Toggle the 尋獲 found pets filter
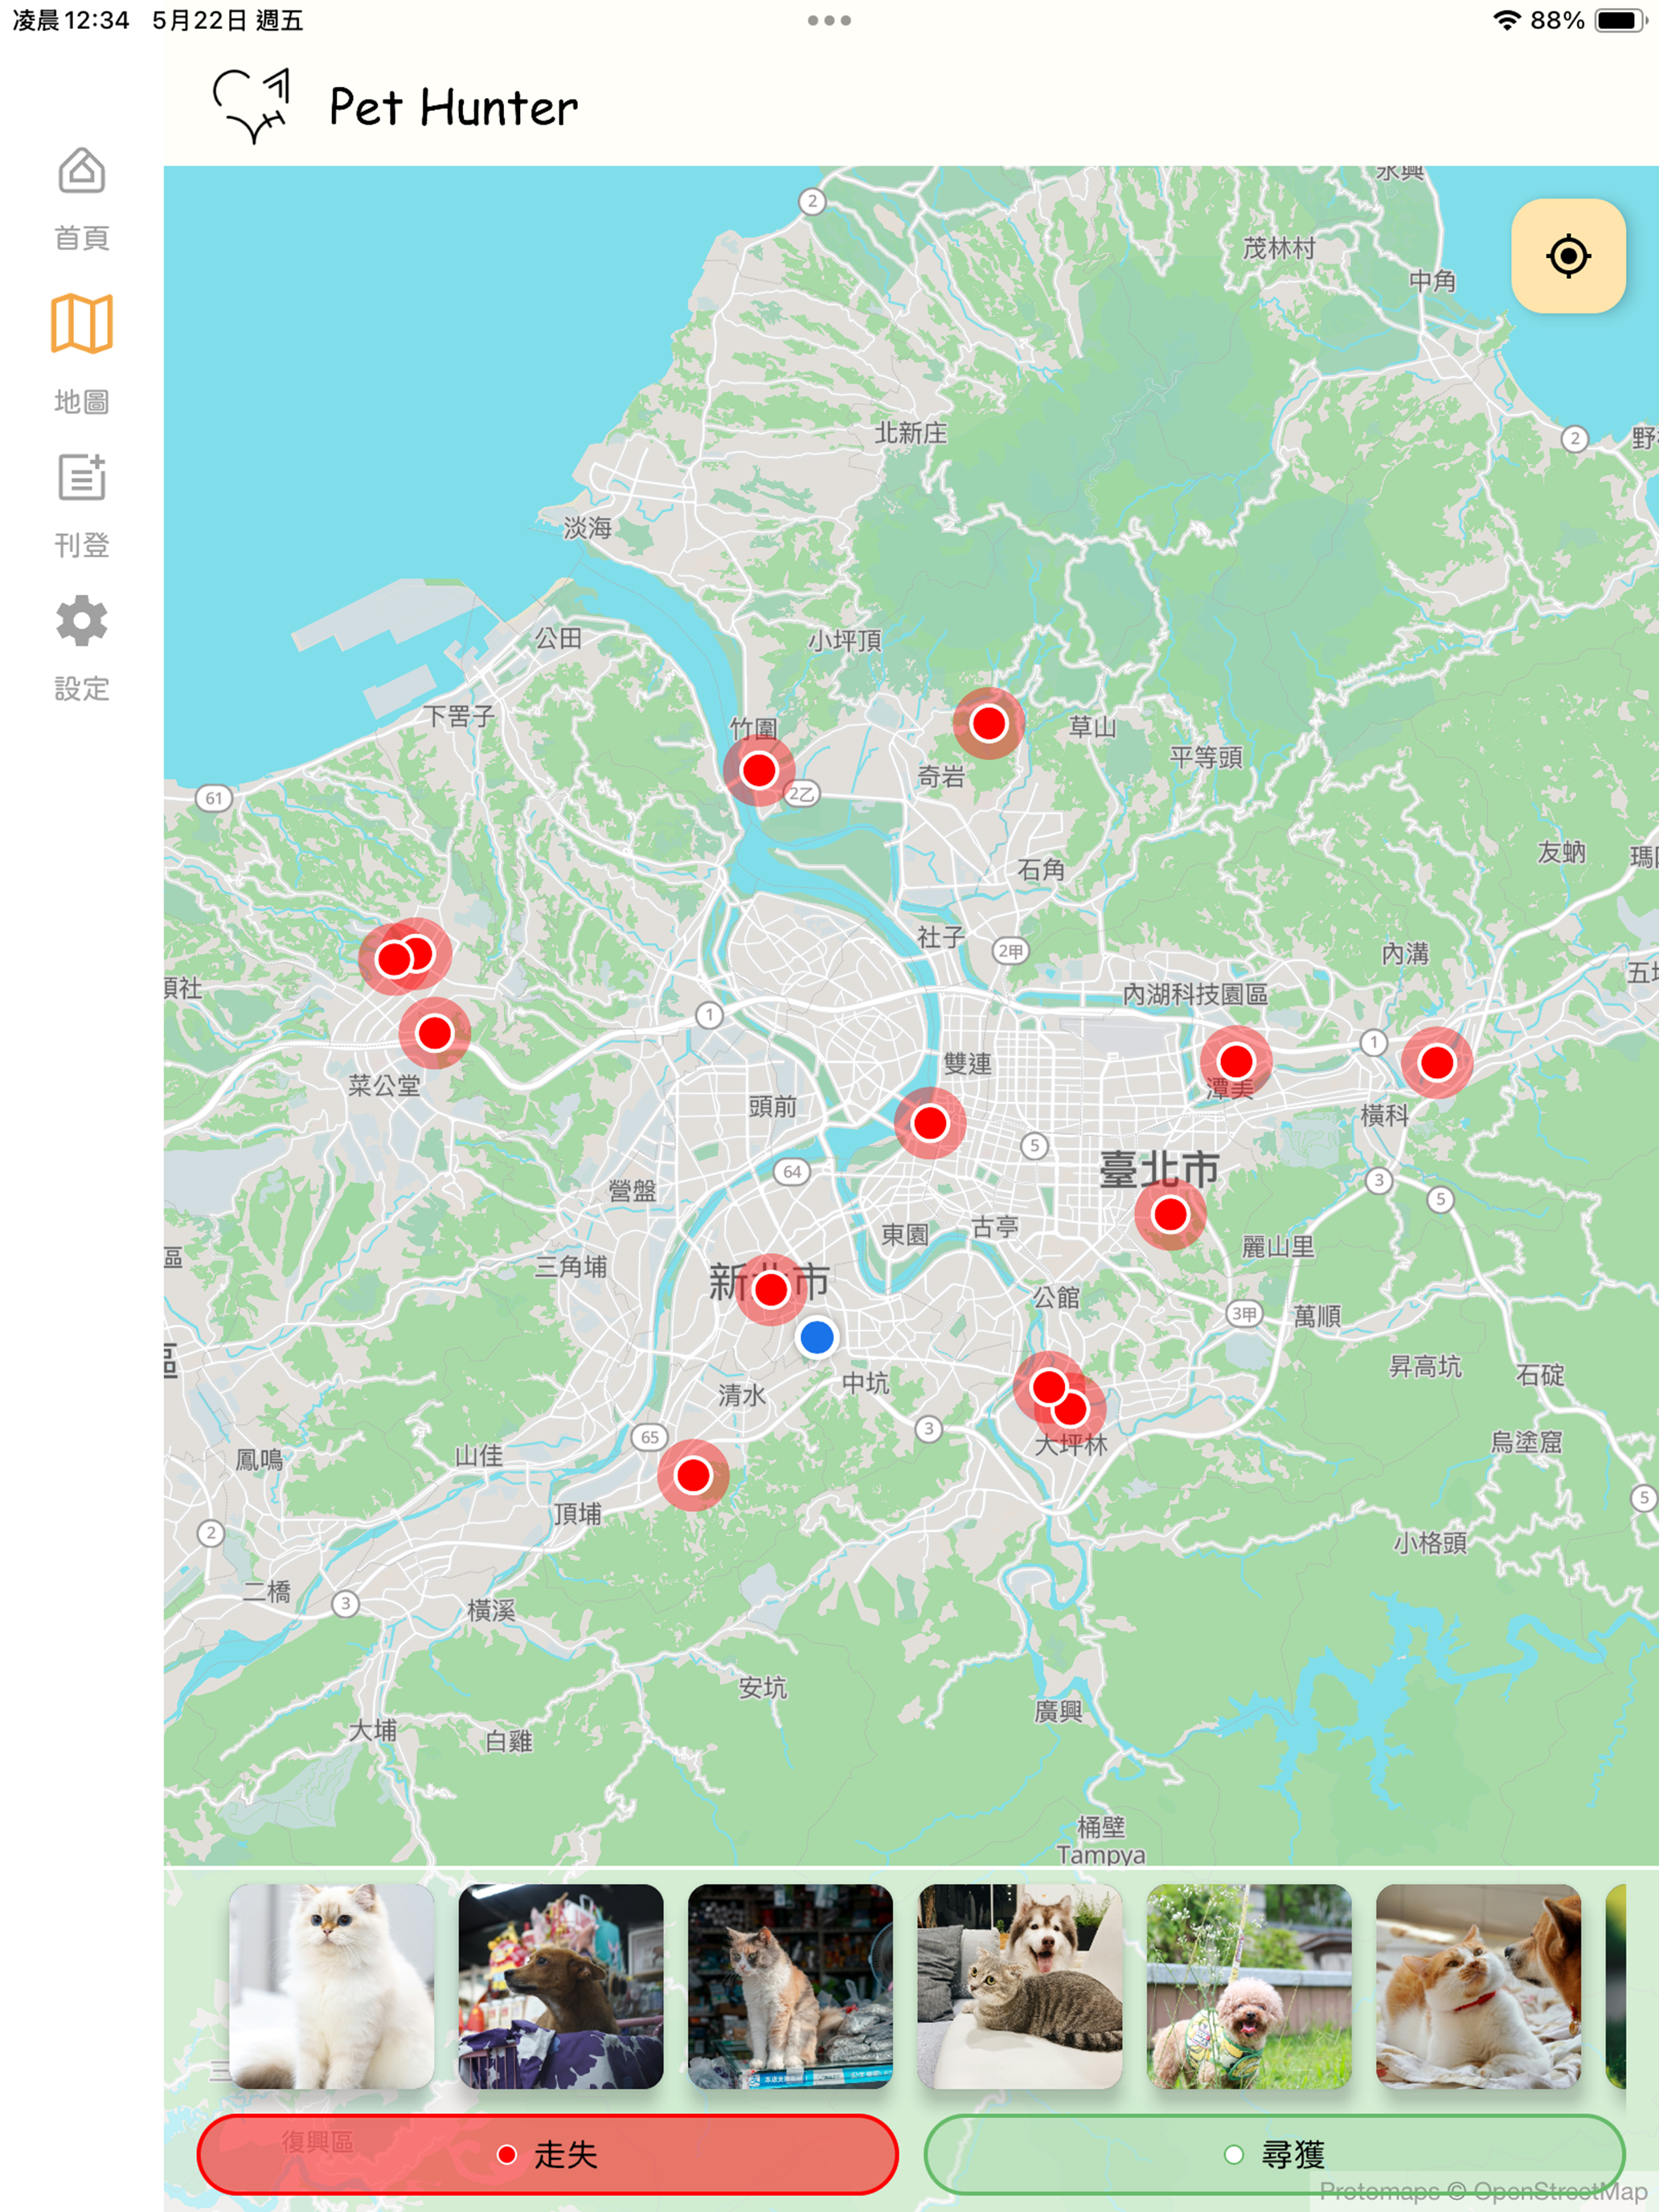Screen dimensions: 1659x2212 coord(1274,2153)
